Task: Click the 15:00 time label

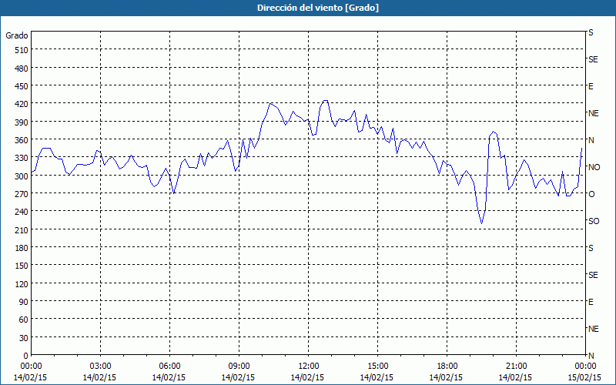Action: [377, 367]
